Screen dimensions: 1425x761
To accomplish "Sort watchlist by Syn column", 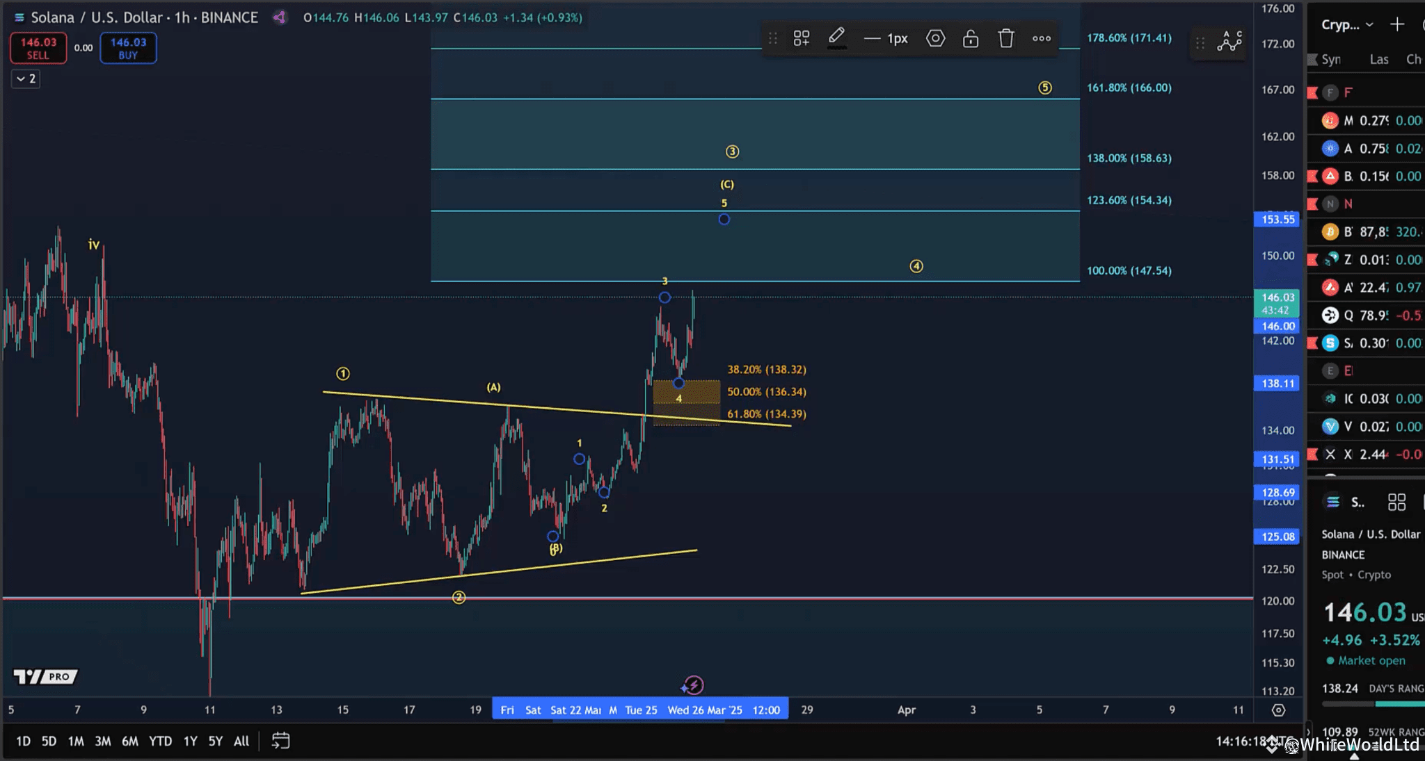I will point(1331,59).
